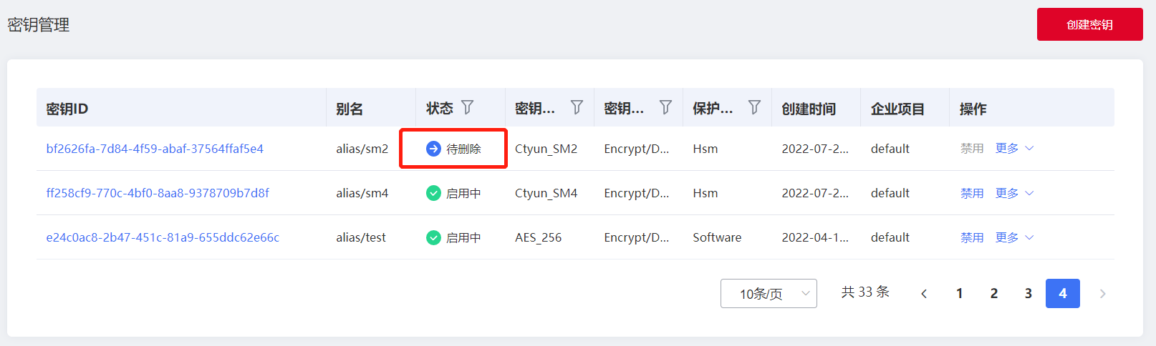Screen dimensions: 1156x346
Task: Click the 操作 column header
Action: point(973,109)
